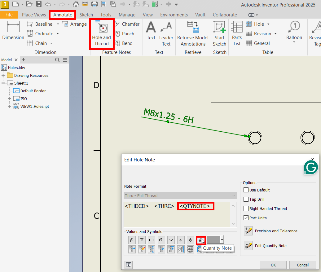Enable the Tap Drill option
Image resolution: width=321 pixels, height=272 pixels.
pos(246,199)
